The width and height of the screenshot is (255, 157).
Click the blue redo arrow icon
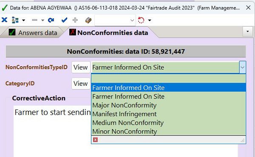pyautogui.click(x=51, y=20)
